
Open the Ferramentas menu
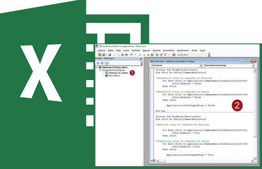(x=168, y=50)
